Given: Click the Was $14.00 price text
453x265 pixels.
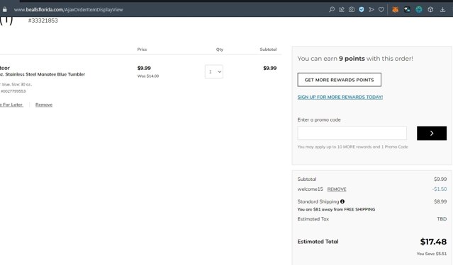Looking at the screenshot, I should pos(148,76).
